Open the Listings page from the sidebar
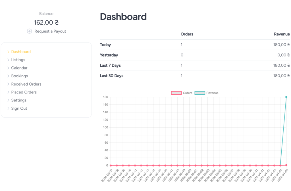Image resolution: width=291 pixels, height=191 pixels. click(18, 60)
